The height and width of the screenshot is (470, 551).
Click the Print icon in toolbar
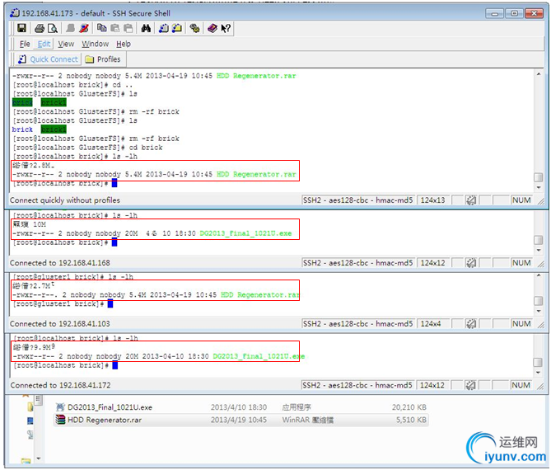(x=40, y=28)
